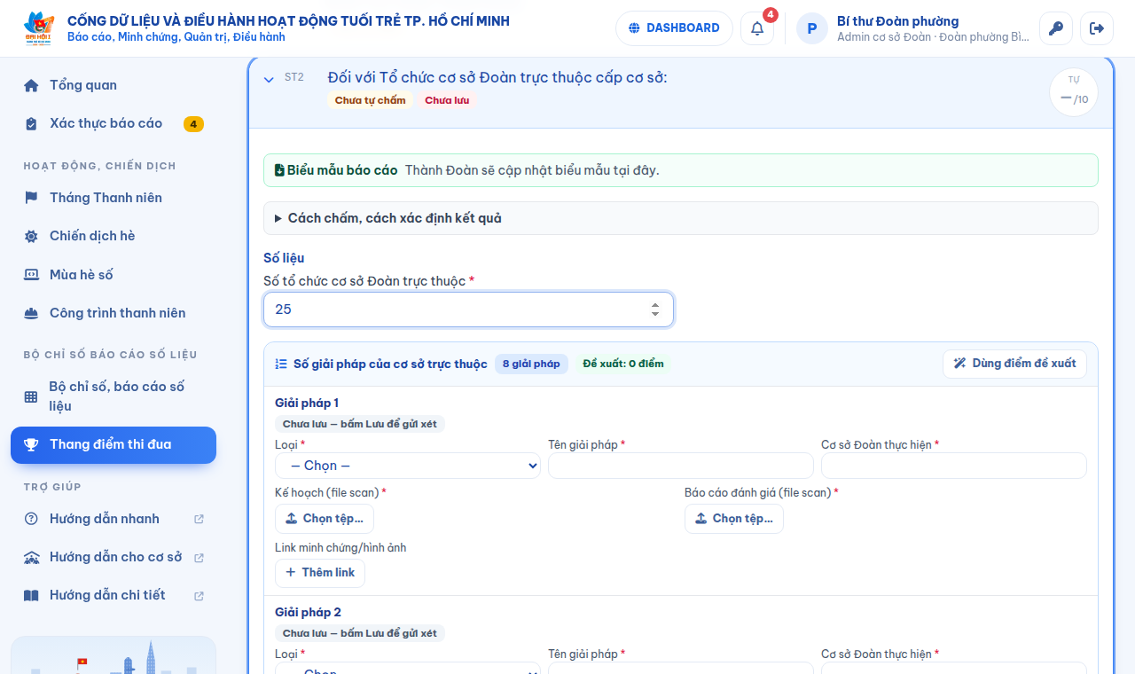Click Cơ sở Đoàn thực hiện field, Giải pháp 1

(954, 466)
